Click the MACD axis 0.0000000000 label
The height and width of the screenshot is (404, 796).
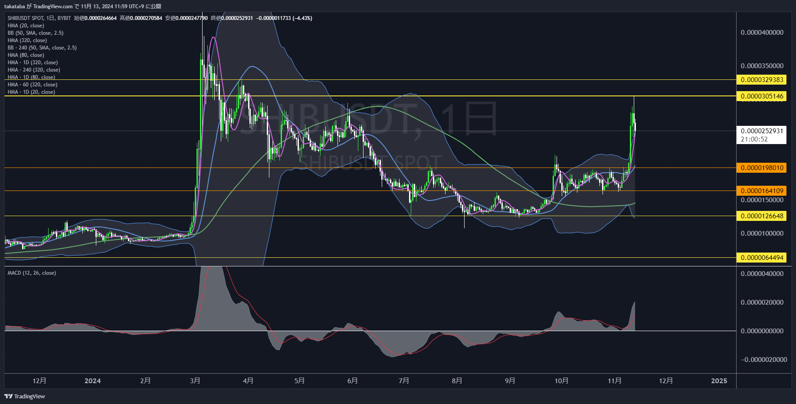tap(762, 331)
